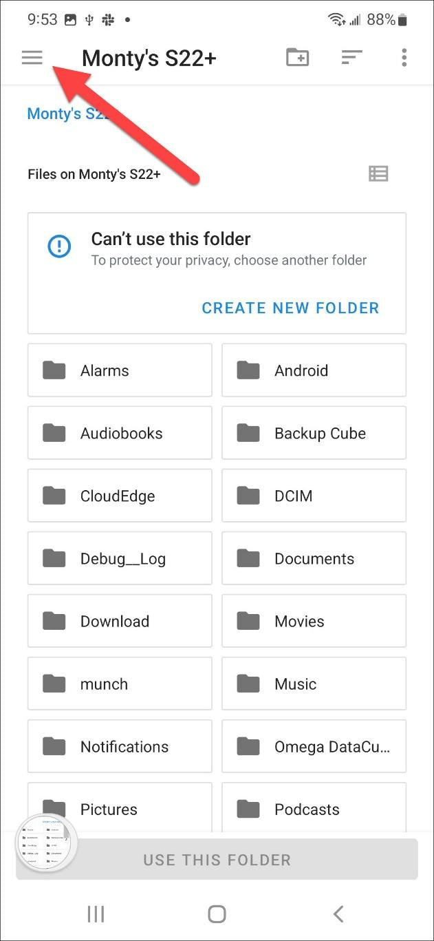Open the sort options icon

point(351,58)
